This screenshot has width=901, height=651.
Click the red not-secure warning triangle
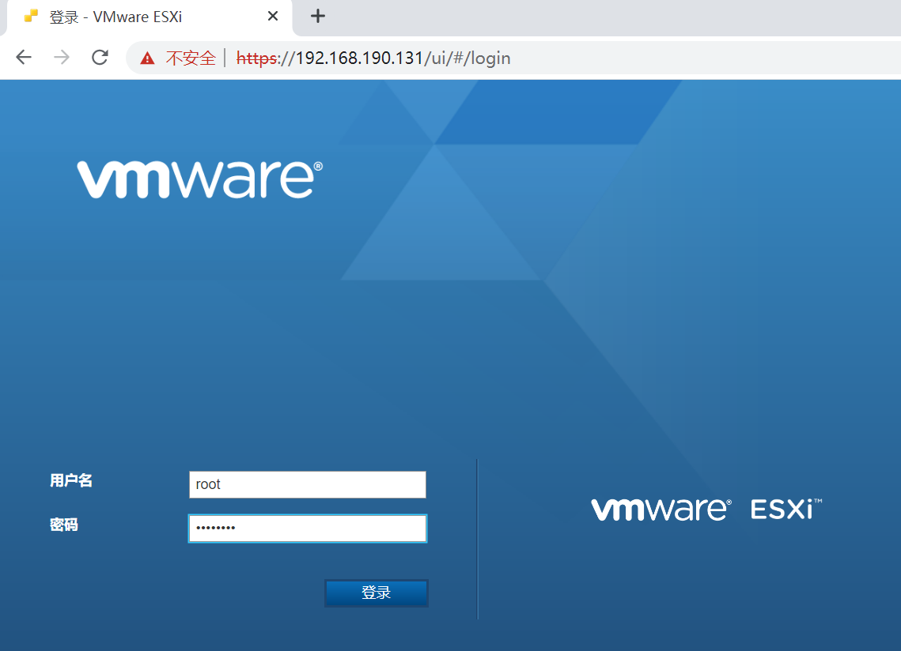[x=148, y=58]
